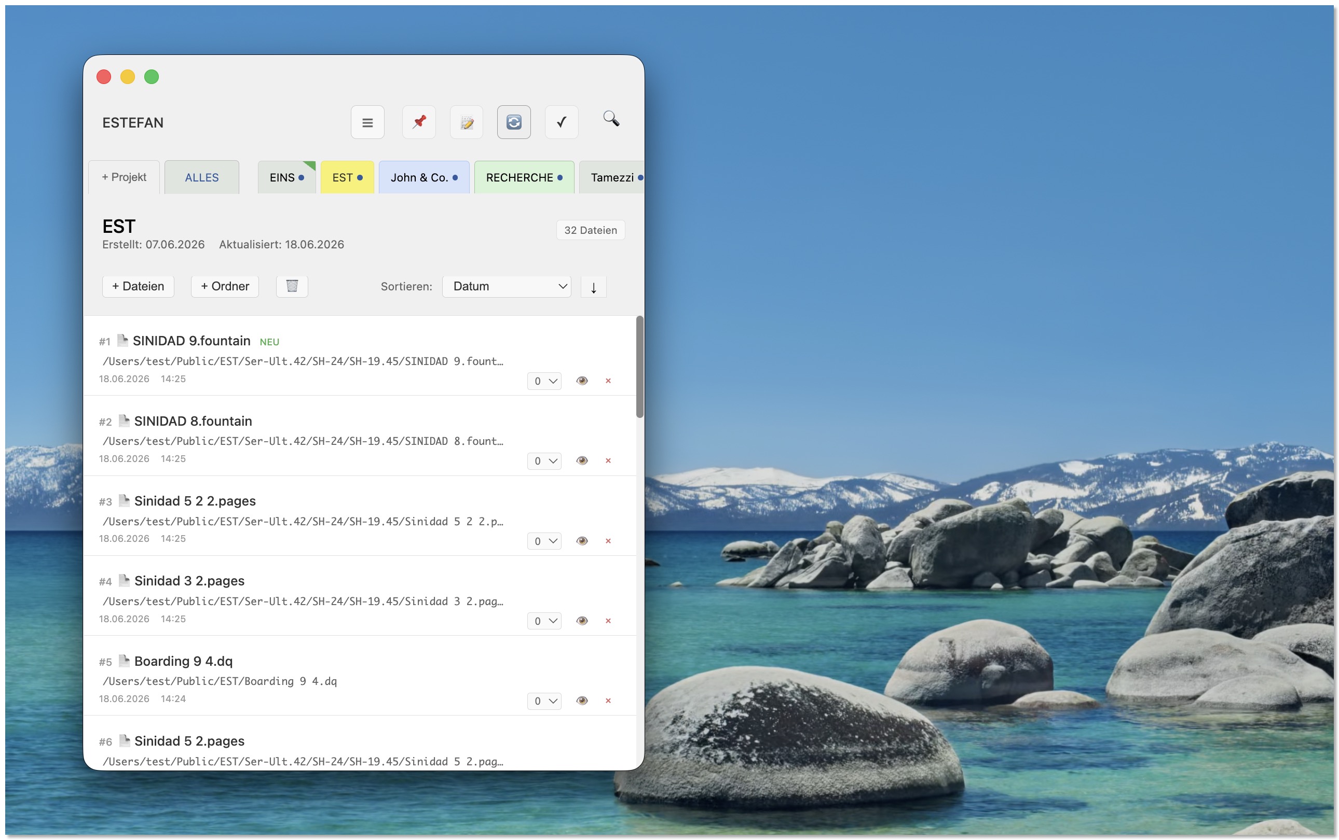Switch to the RECHERCHE tab
Image resolution: width=1339 pixels, height=840 pixels.
point(524,178)
